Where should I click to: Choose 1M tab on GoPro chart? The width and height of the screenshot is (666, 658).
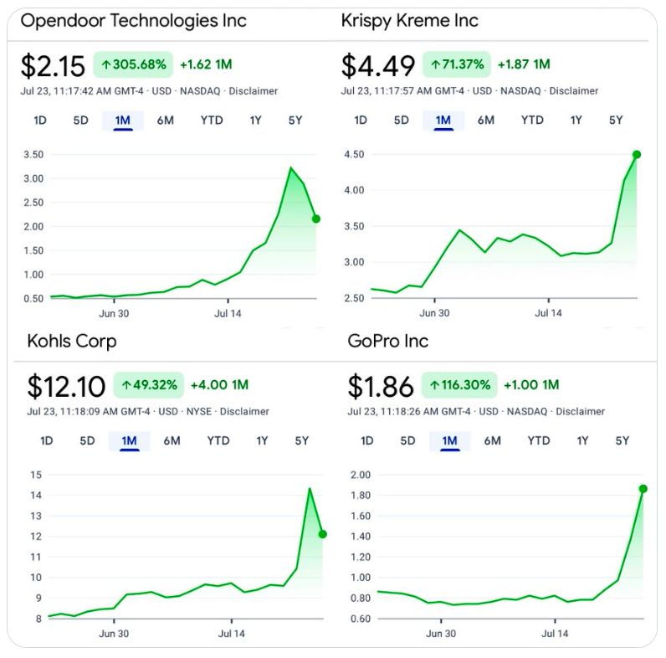click(449, 441)
